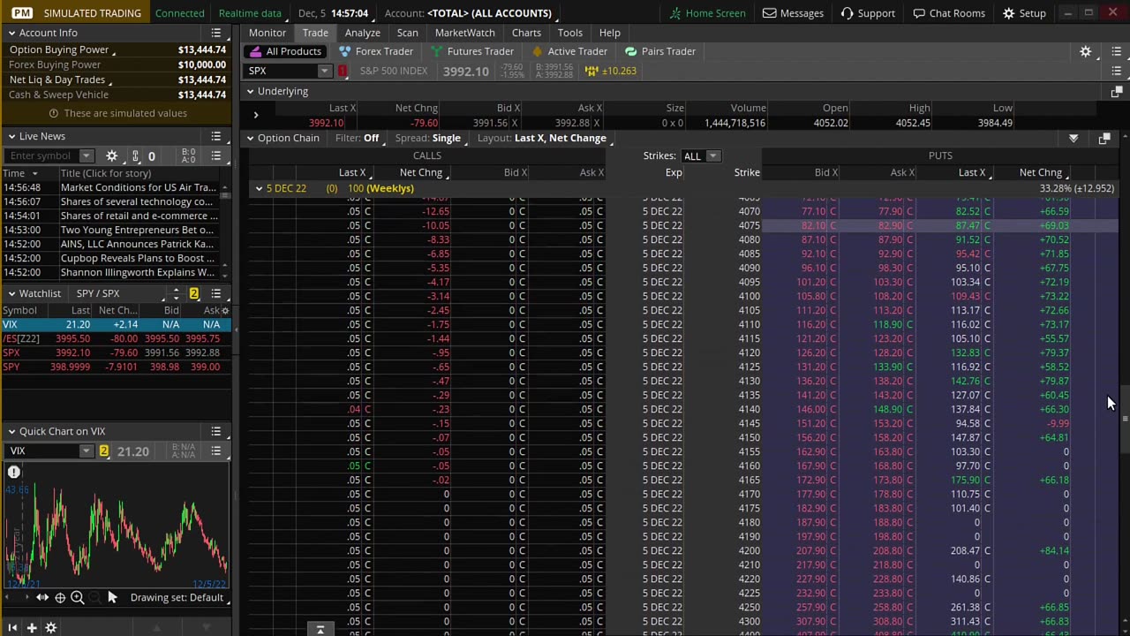Click the red alert icon beside SPX symbol

(343, 71)
